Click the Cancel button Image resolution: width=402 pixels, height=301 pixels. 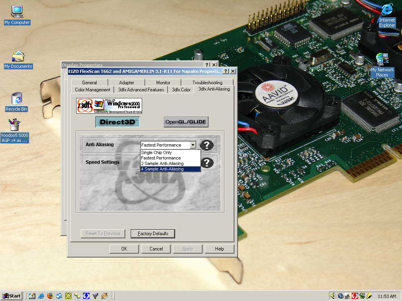[156, 249]
